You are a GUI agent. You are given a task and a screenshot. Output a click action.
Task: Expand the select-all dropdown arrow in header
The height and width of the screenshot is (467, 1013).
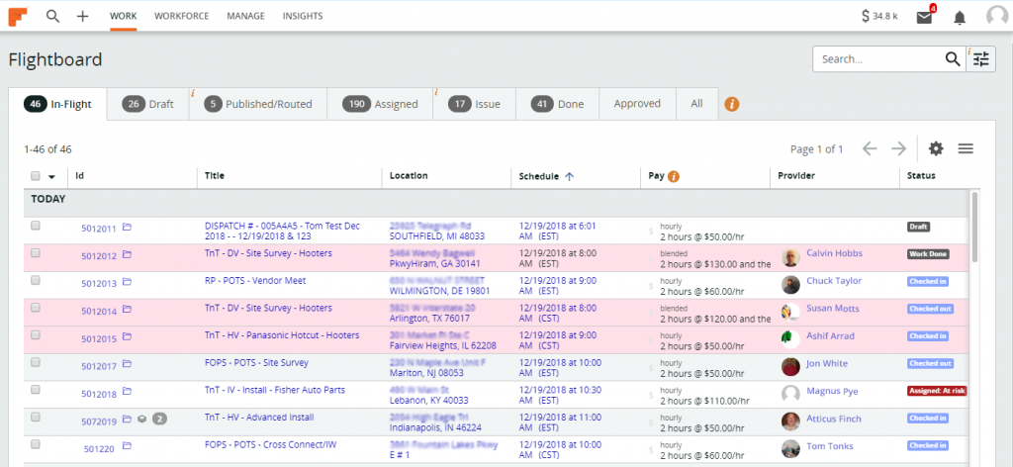coord(51,177)
